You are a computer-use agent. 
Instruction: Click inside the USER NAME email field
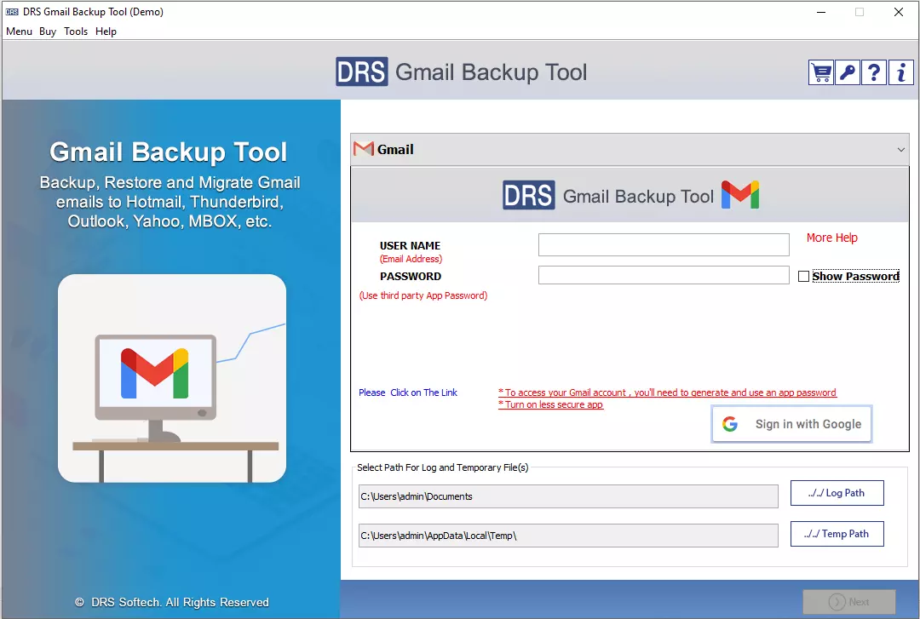pos(663,244)
